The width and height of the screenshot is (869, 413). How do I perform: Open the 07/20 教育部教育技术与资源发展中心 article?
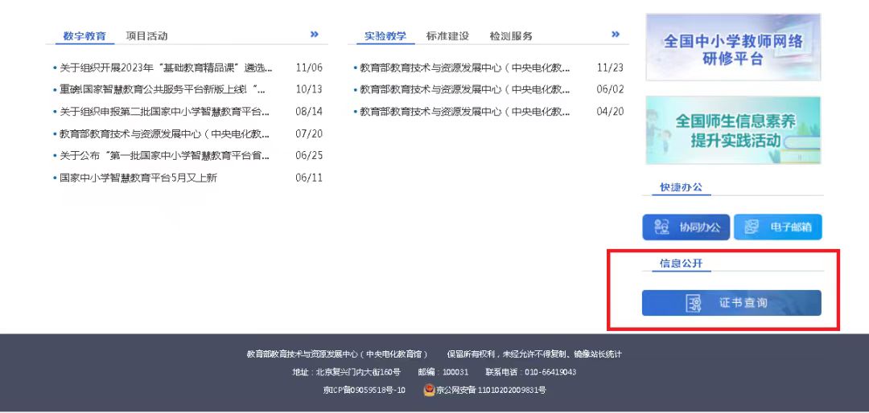[x=165, y=134]
